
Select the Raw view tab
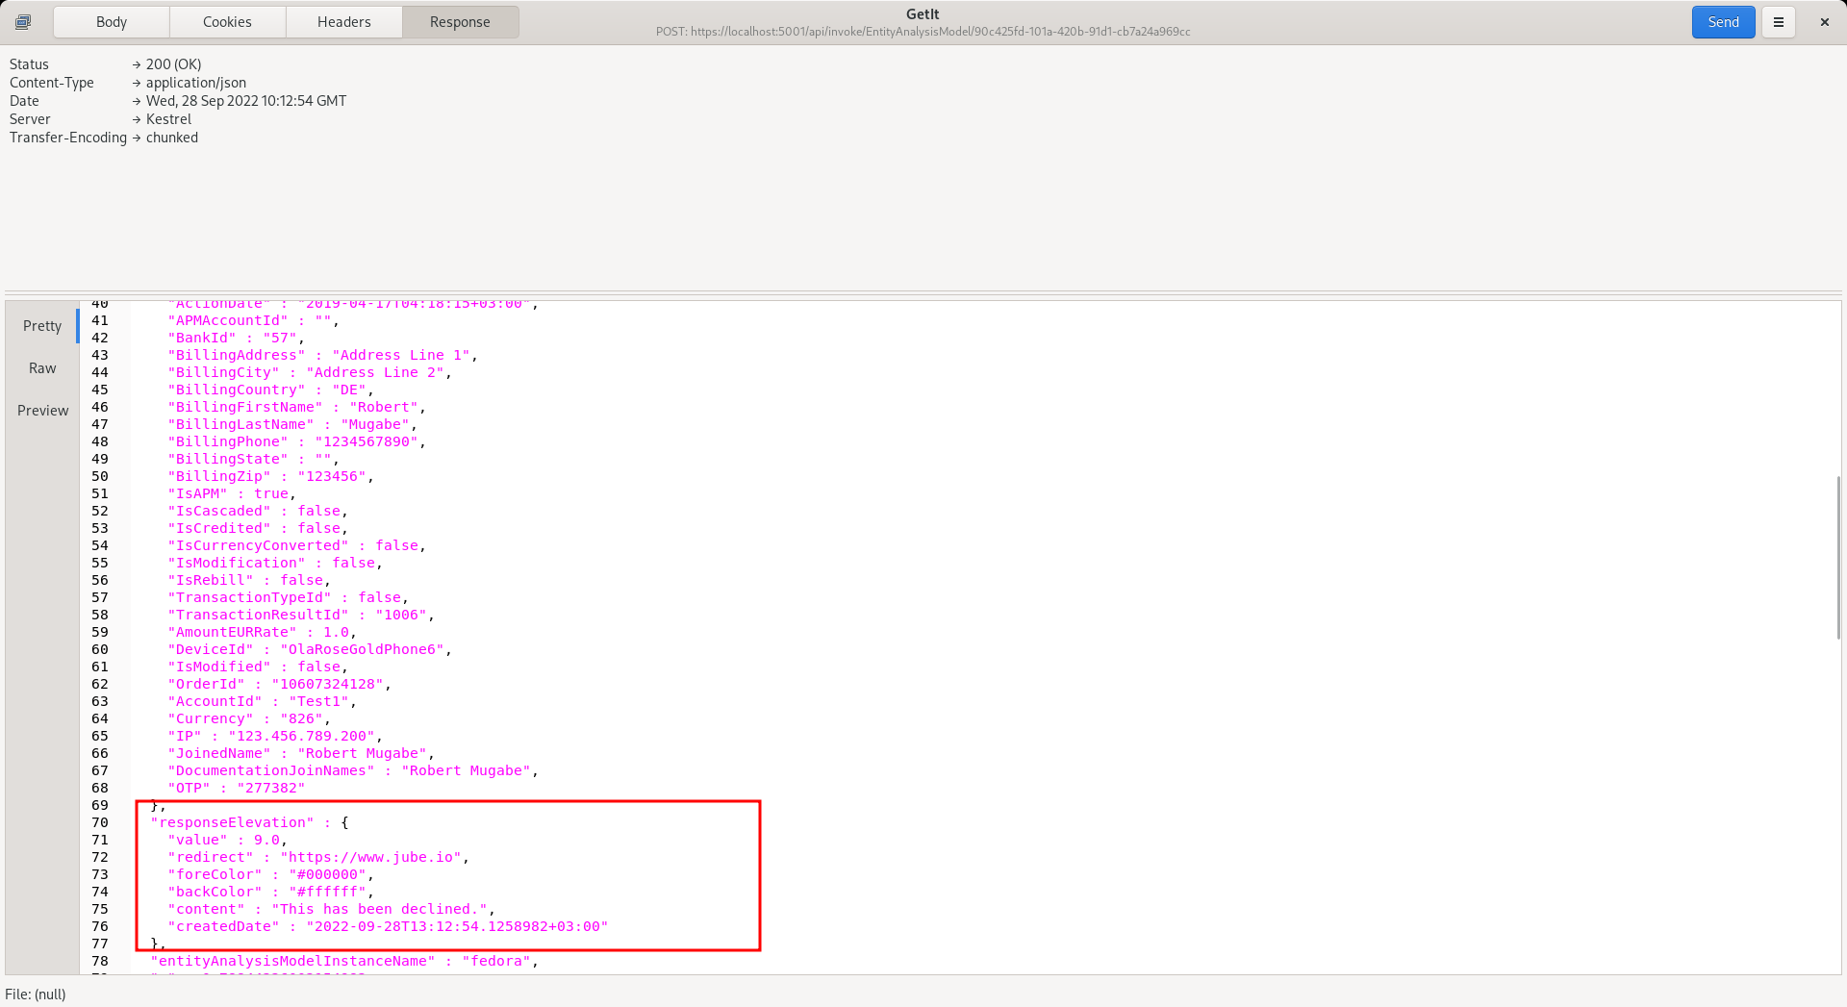(x=42, y=368)
